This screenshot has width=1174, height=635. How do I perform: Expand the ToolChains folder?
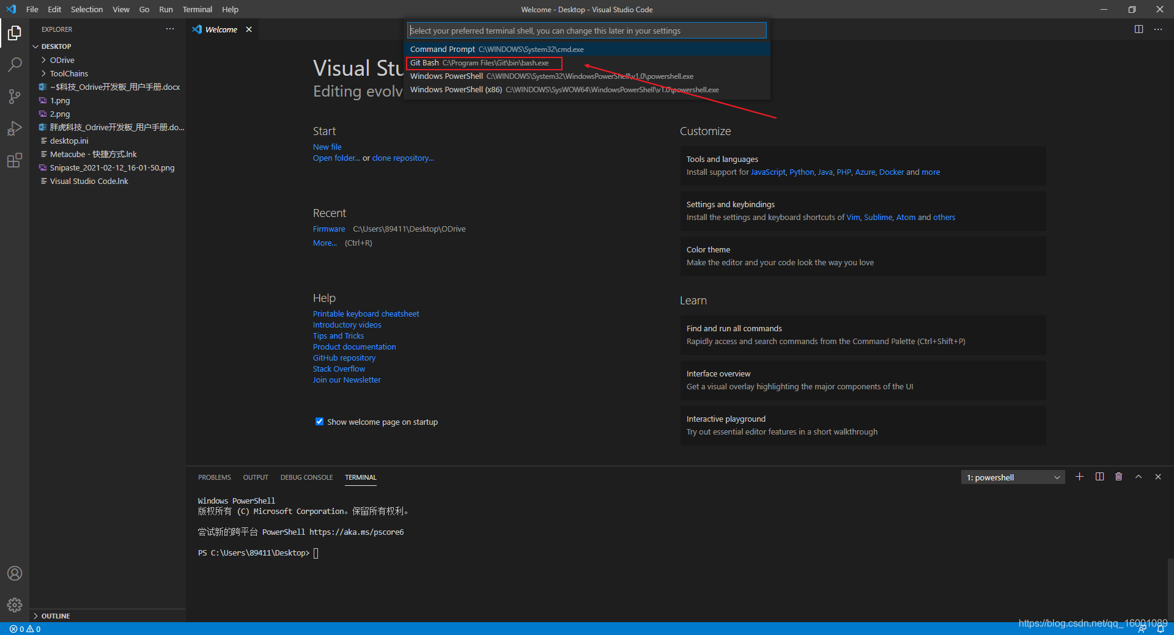(x=69, y=73)
